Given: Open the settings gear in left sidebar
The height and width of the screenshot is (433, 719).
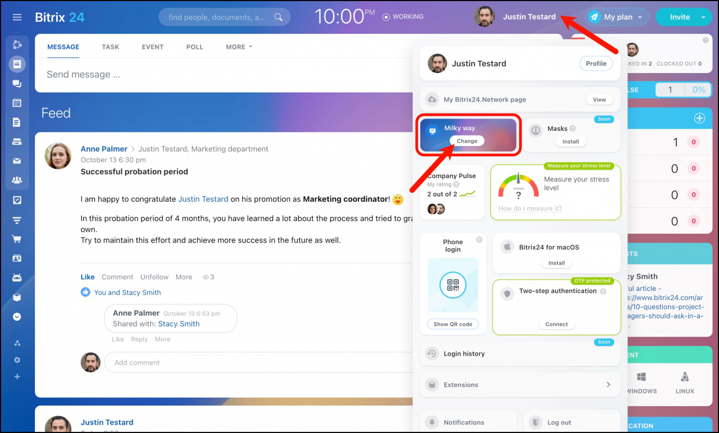Looking at the screenshot, I should pos(17,360).
